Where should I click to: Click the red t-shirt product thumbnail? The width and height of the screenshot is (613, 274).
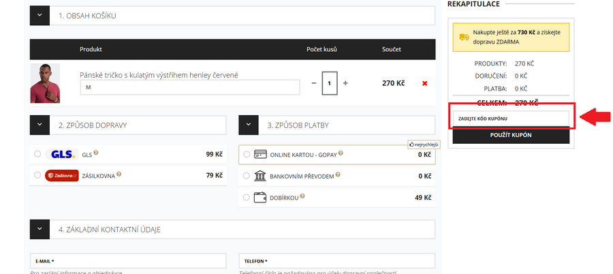tap(45, 83)
